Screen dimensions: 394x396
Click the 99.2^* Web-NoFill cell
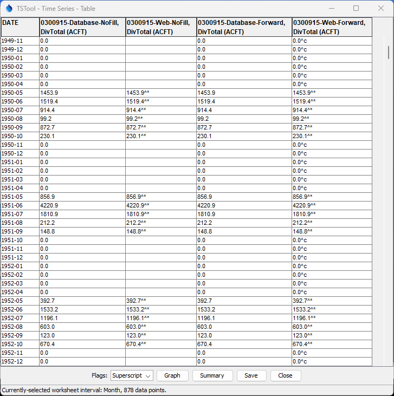pyautogui.click(x=161, y=119)
